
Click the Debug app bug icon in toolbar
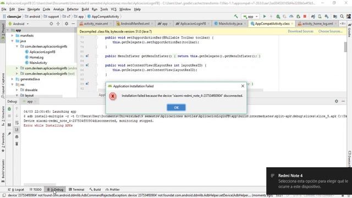278,16
